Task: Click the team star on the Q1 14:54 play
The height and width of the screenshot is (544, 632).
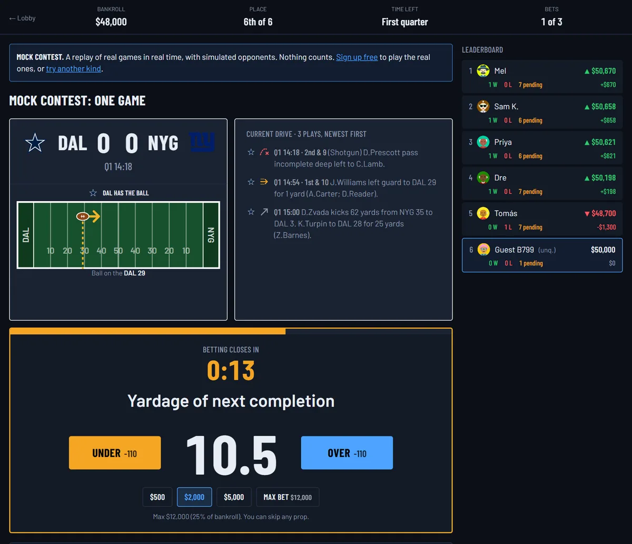Action: tap(251, 182)
